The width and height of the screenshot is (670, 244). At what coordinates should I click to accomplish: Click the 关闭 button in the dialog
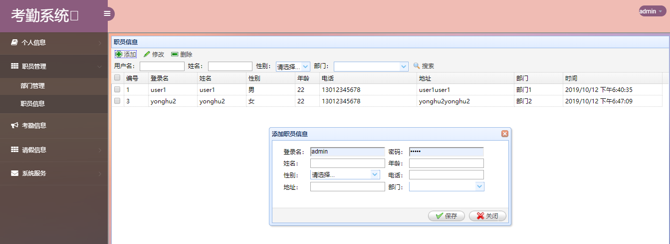(x=487, y=216)
